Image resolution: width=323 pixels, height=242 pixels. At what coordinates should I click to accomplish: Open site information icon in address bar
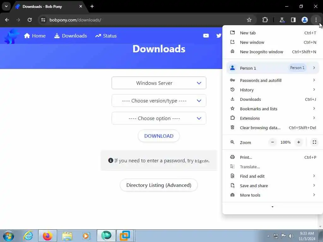pyautogui.click(x=43, y=20)
